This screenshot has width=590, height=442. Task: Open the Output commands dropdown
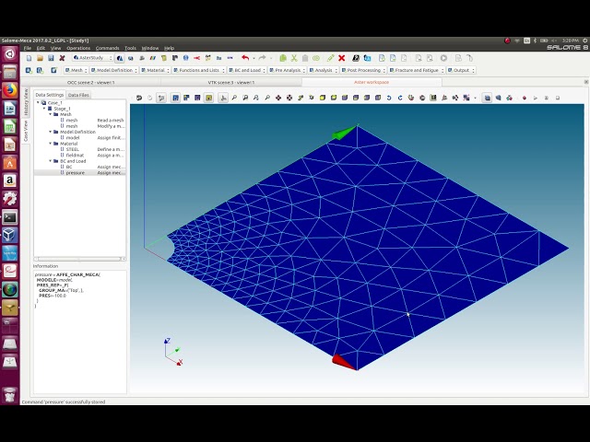click(x=461, y=70)
